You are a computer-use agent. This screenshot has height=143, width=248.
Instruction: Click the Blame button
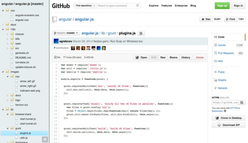173,57
